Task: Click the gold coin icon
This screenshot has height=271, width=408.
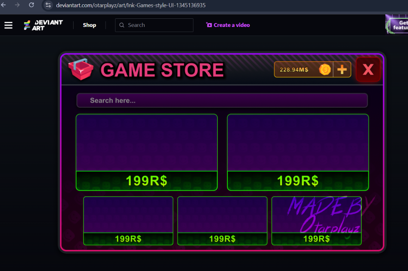Action: coord(325,70)
